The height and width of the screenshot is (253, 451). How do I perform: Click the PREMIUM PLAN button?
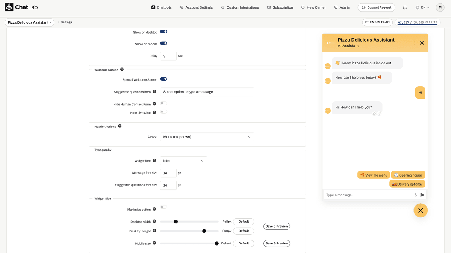(377, 22)
